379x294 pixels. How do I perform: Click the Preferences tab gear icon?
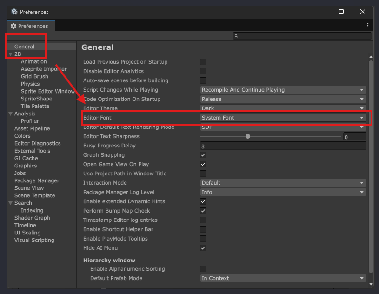[13, 26]
